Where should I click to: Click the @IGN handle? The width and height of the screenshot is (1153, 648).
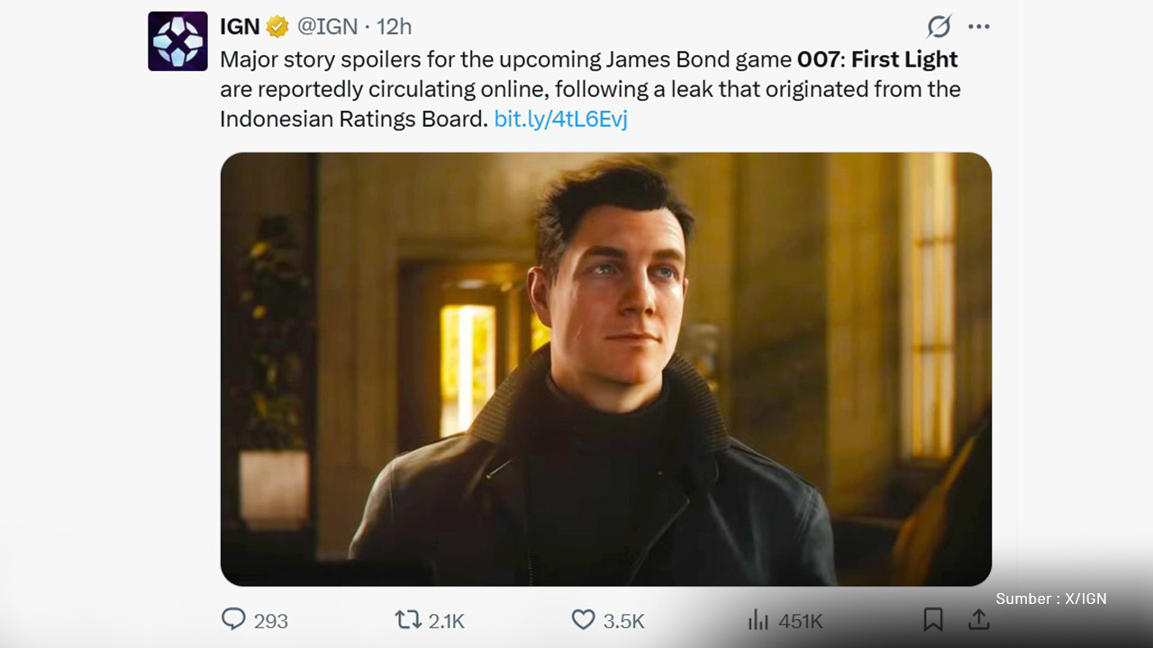click(327, 27)
